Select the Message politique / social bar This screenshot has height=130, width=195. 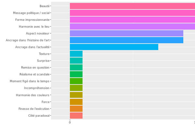(x=132, y=13)
